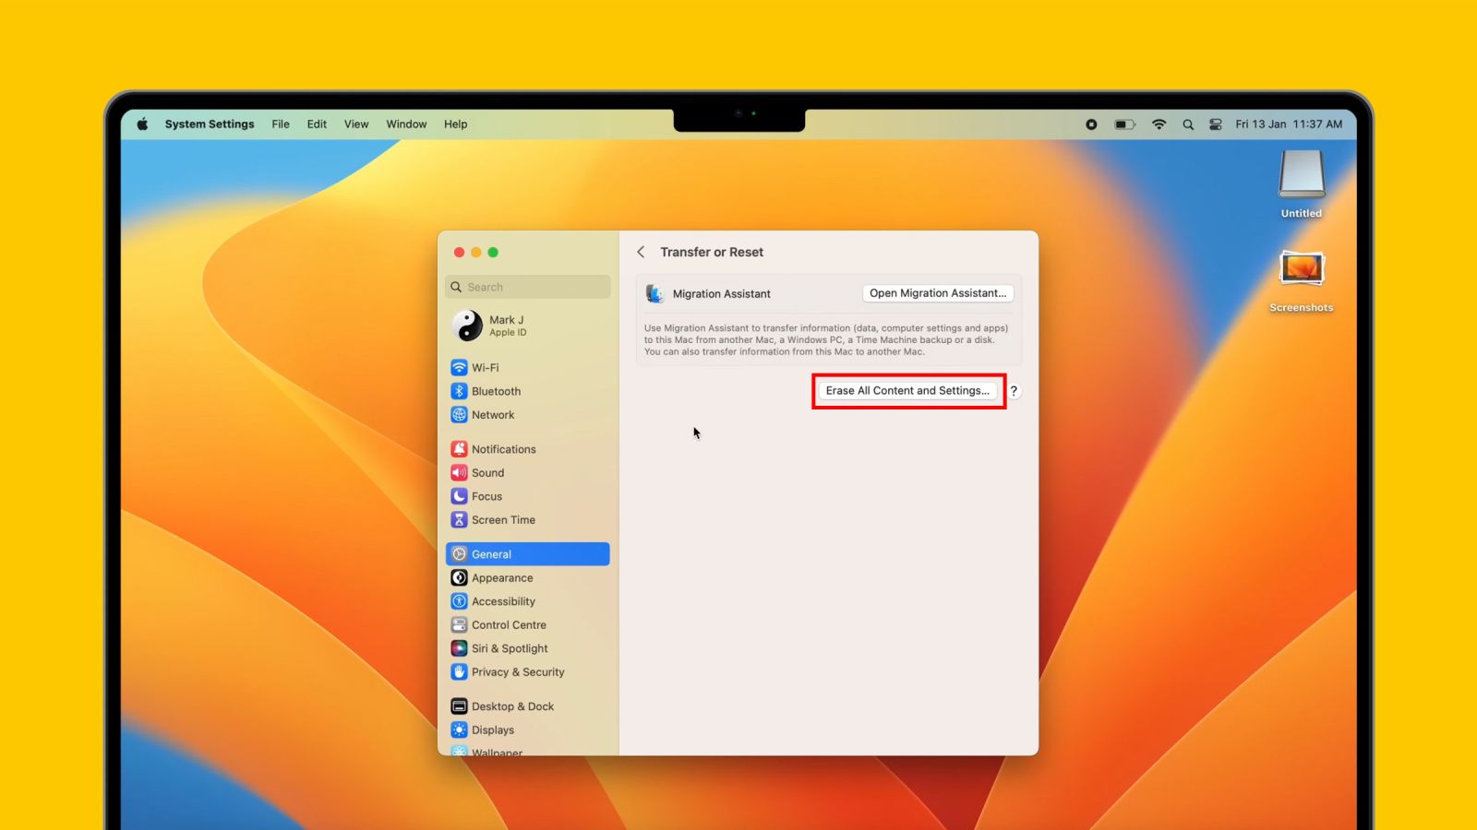
Task: Click the General gear icon
Action: click(459, 554)
